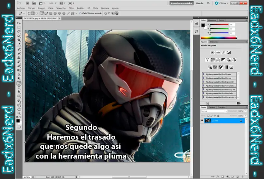Toggle Quick Mask mode in toolbox

19,127
